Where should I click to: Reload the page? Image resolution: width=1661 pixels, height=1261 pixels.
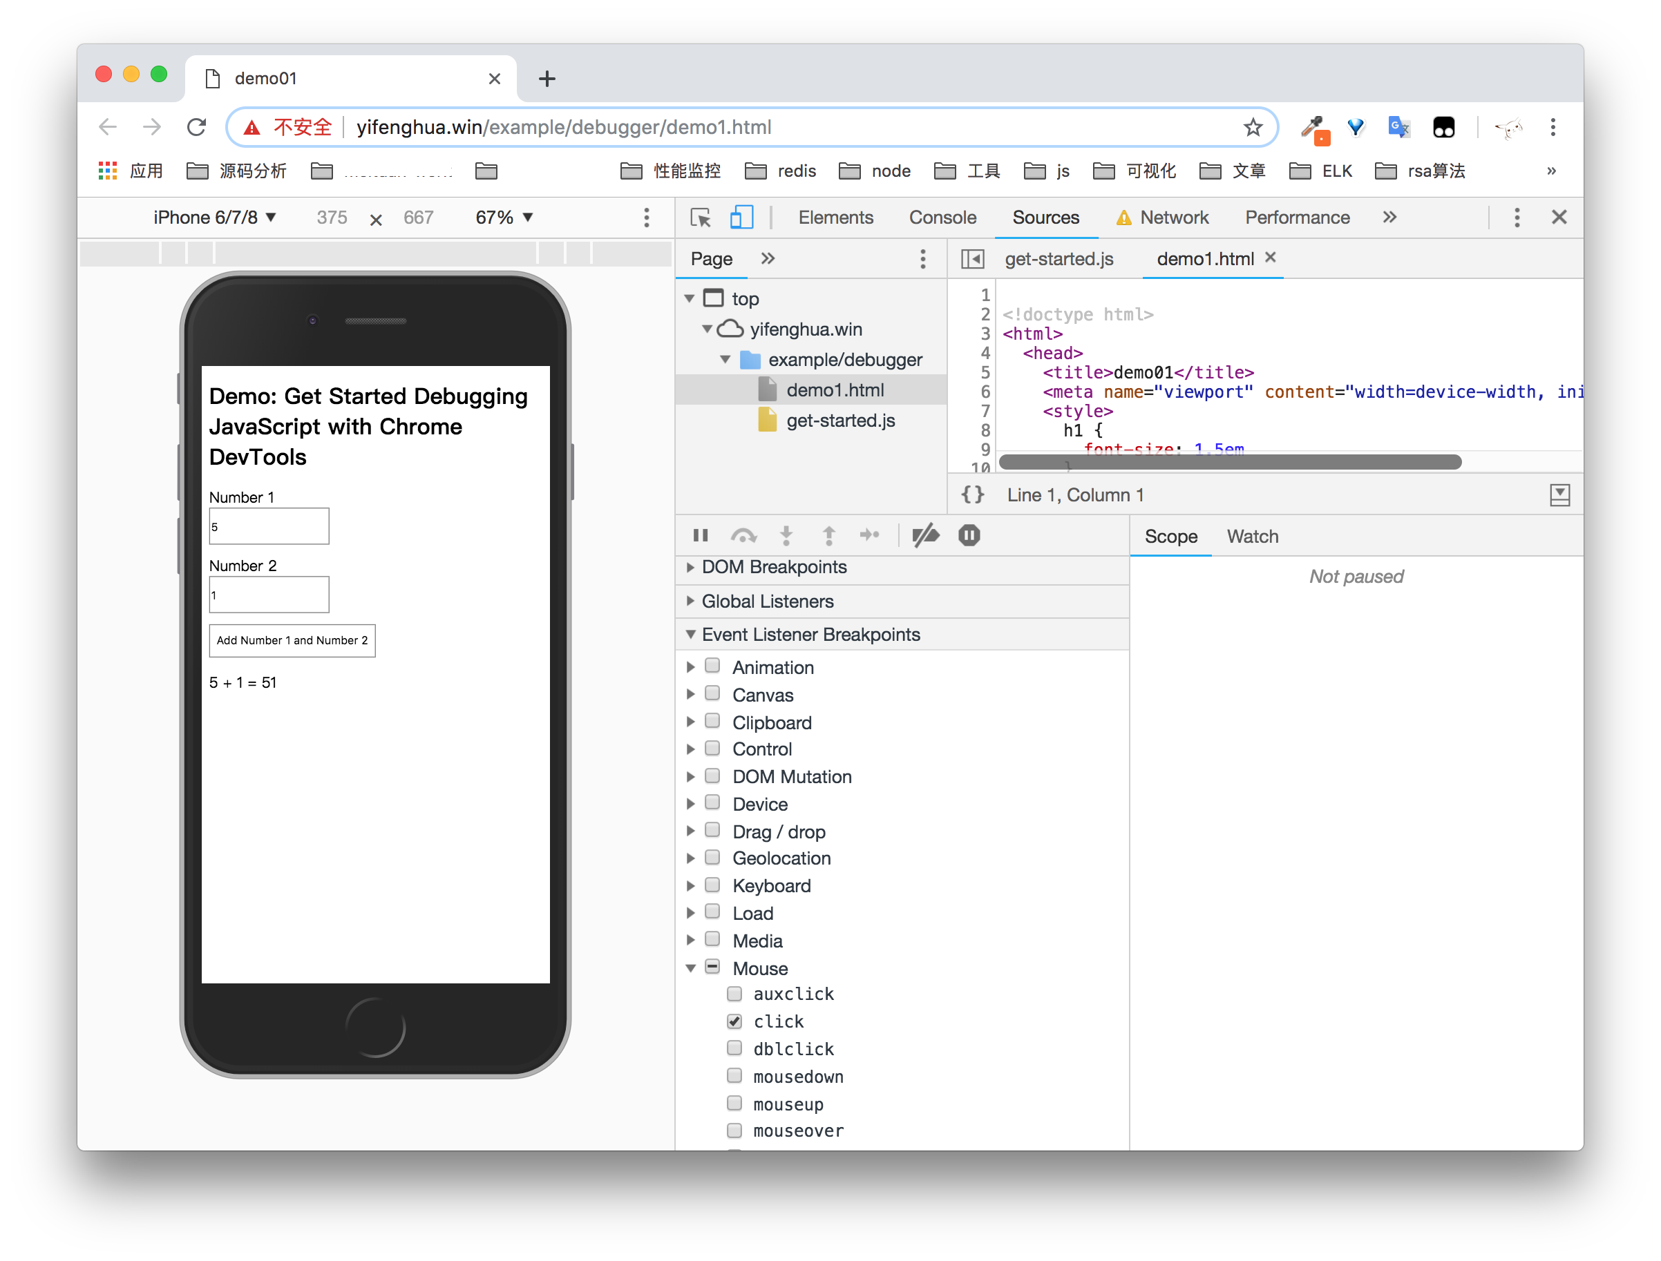pos(197,127)
